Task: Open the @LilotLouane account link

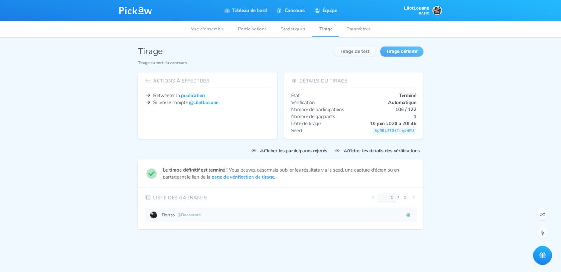Action: click(x=204, y=102)
